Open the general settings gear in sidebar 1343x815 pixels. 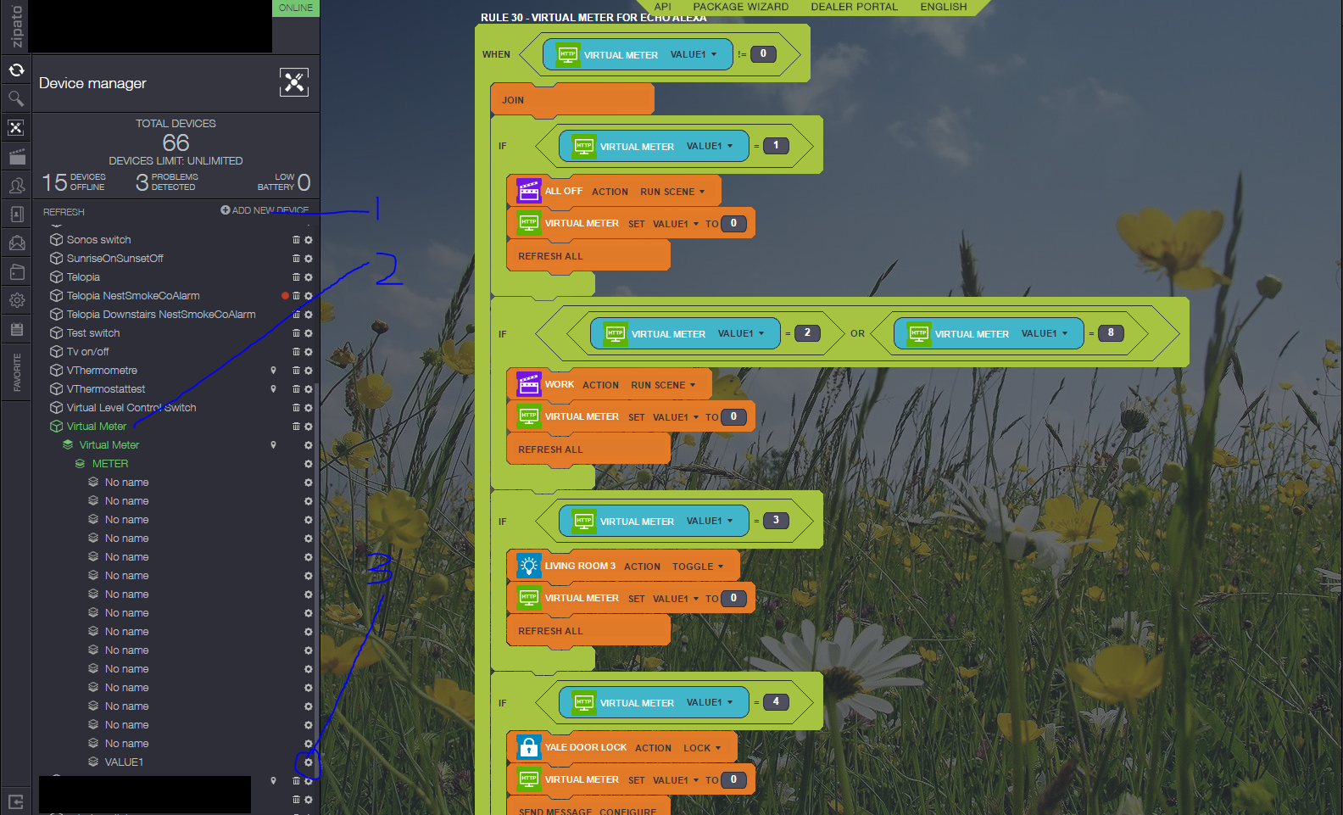pos(16,300)
